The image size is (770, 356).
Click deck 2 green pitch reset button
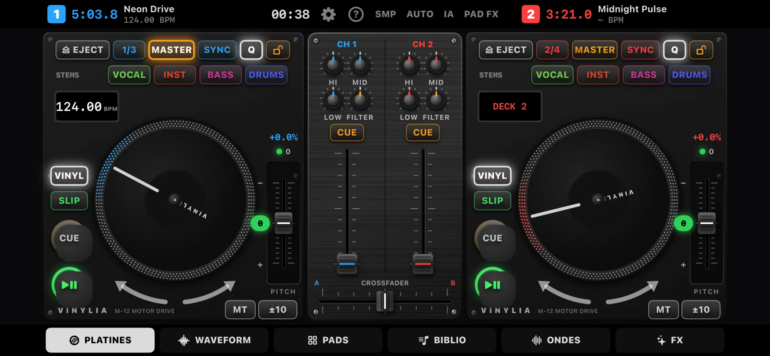[x=683, y=223]
